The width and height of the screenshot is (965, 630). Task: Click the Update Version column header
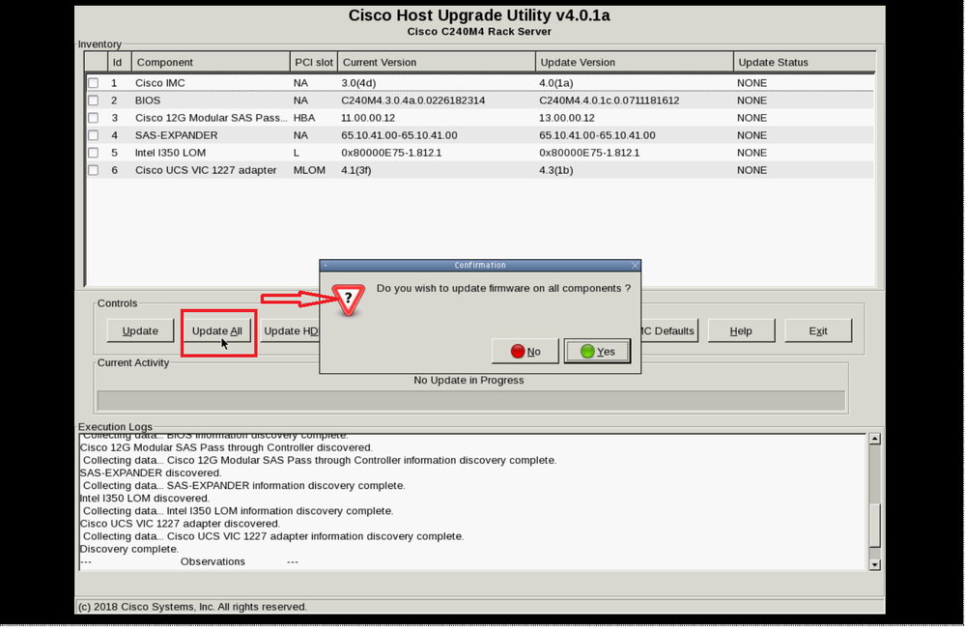coord(635,62)
